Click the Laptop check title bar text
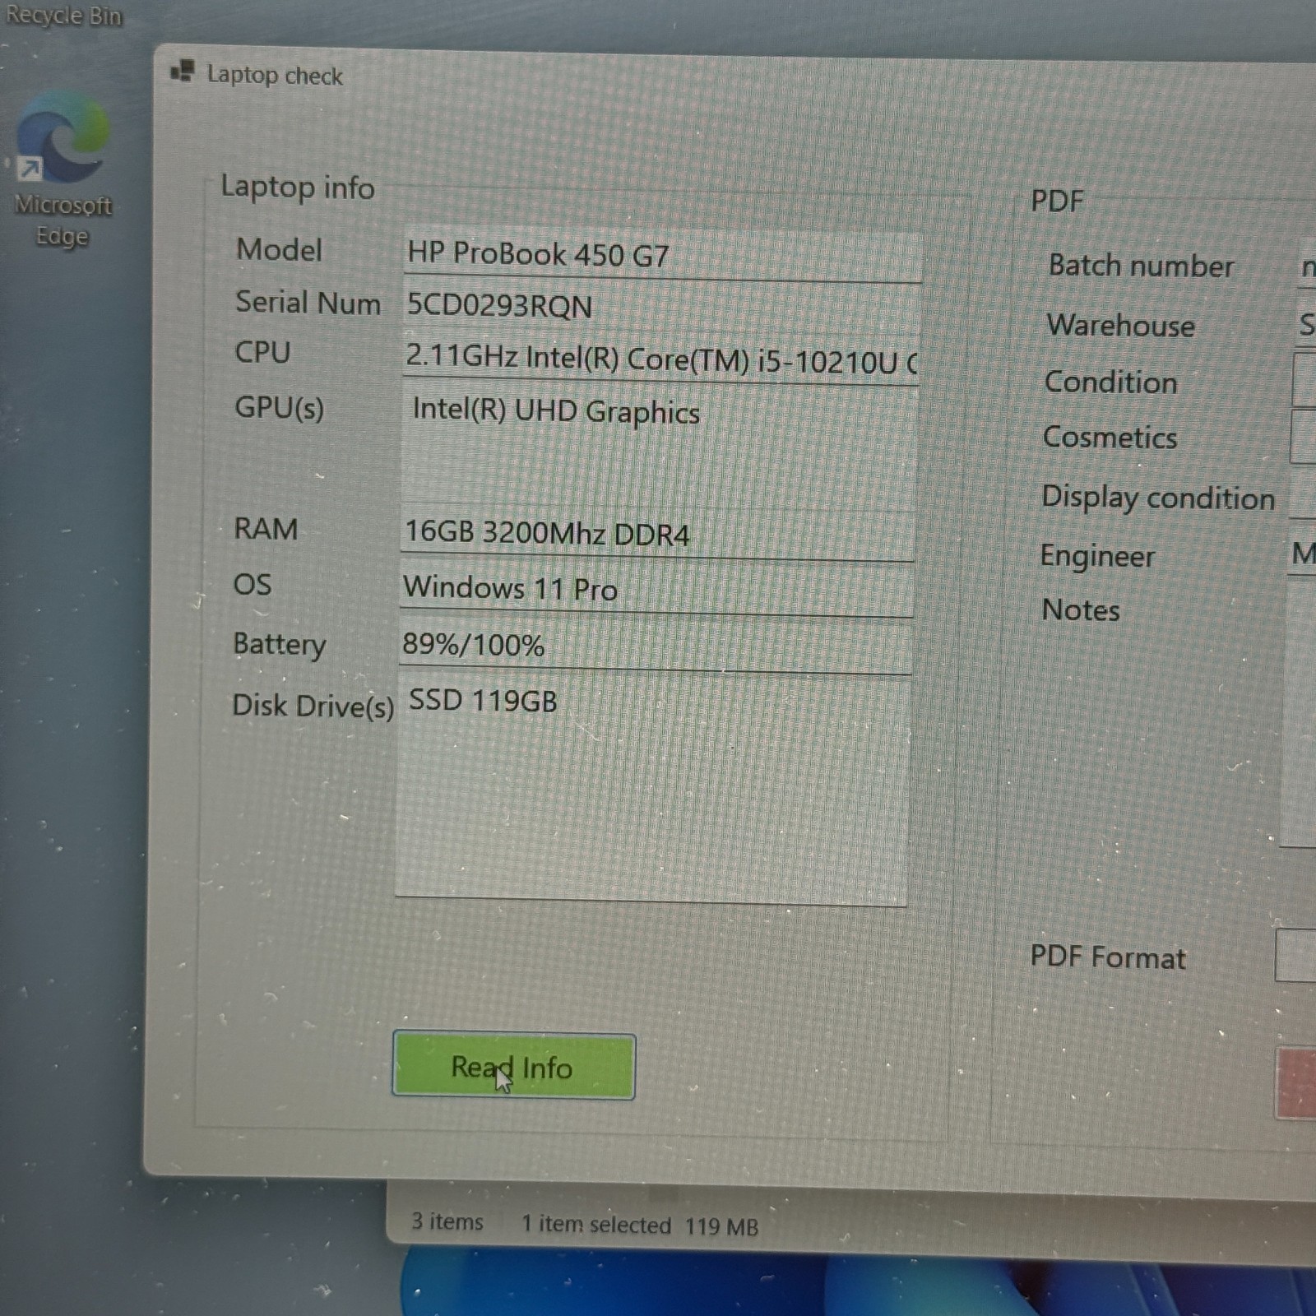 pos(275,76)
